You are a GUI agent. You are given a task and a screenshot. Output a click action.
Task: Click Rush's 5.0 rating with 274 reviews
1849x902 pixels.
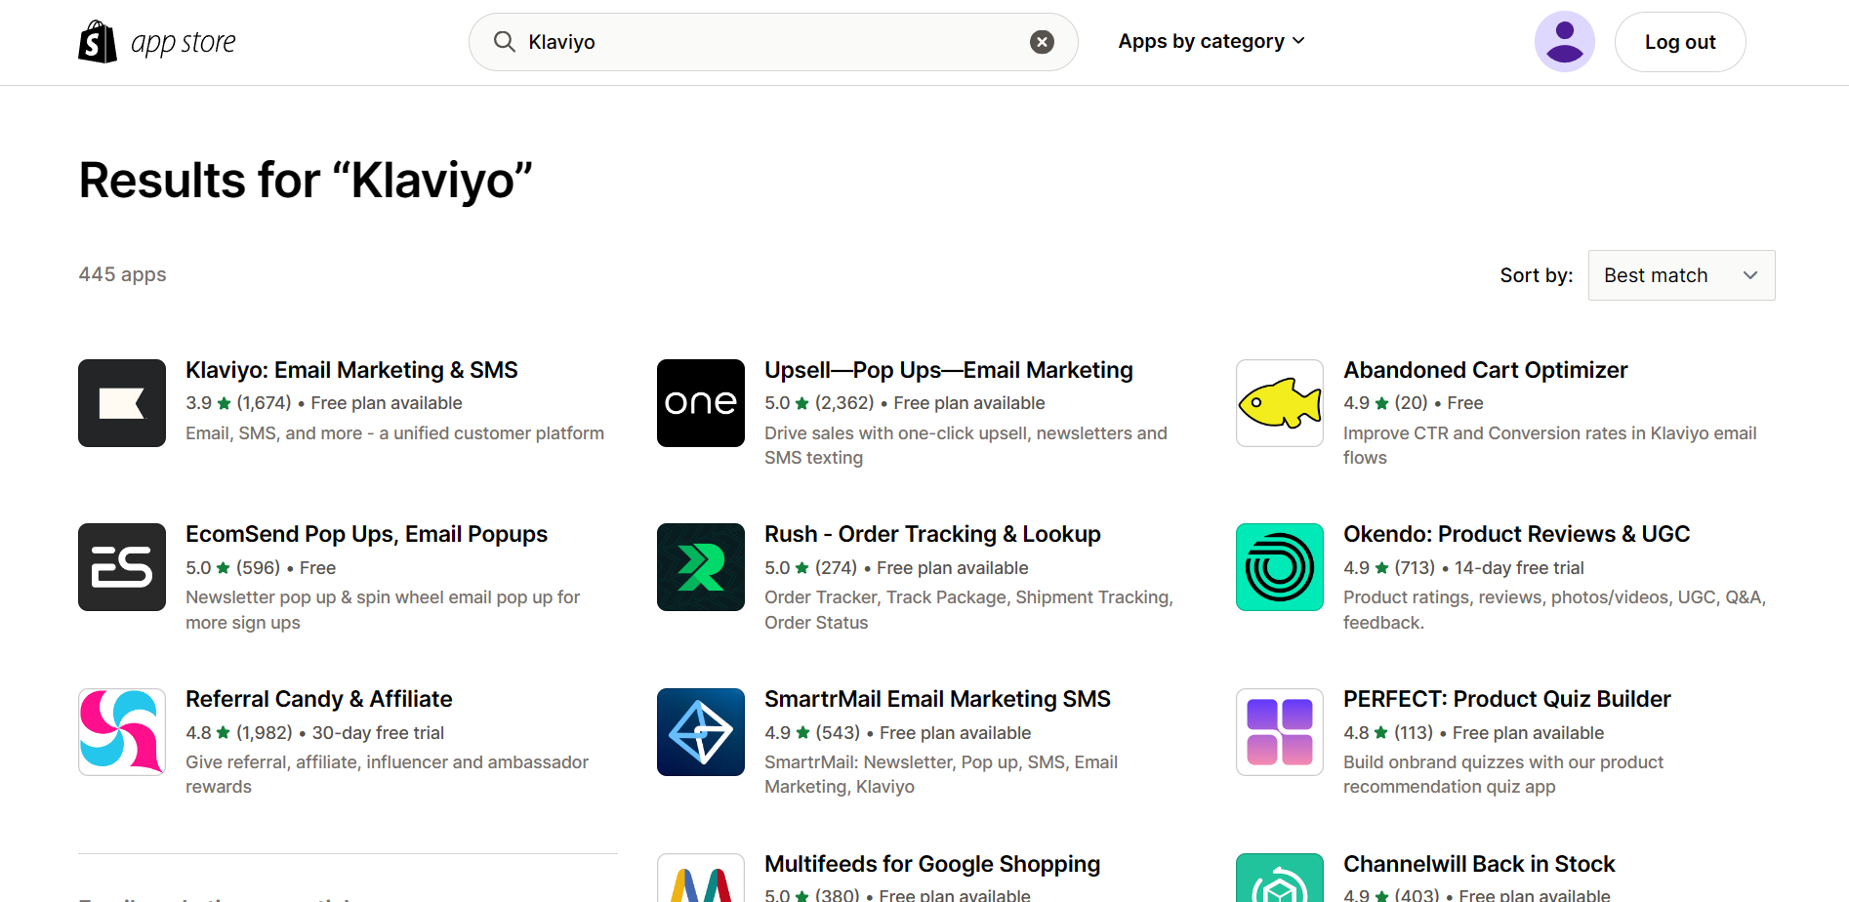(810, 567)
